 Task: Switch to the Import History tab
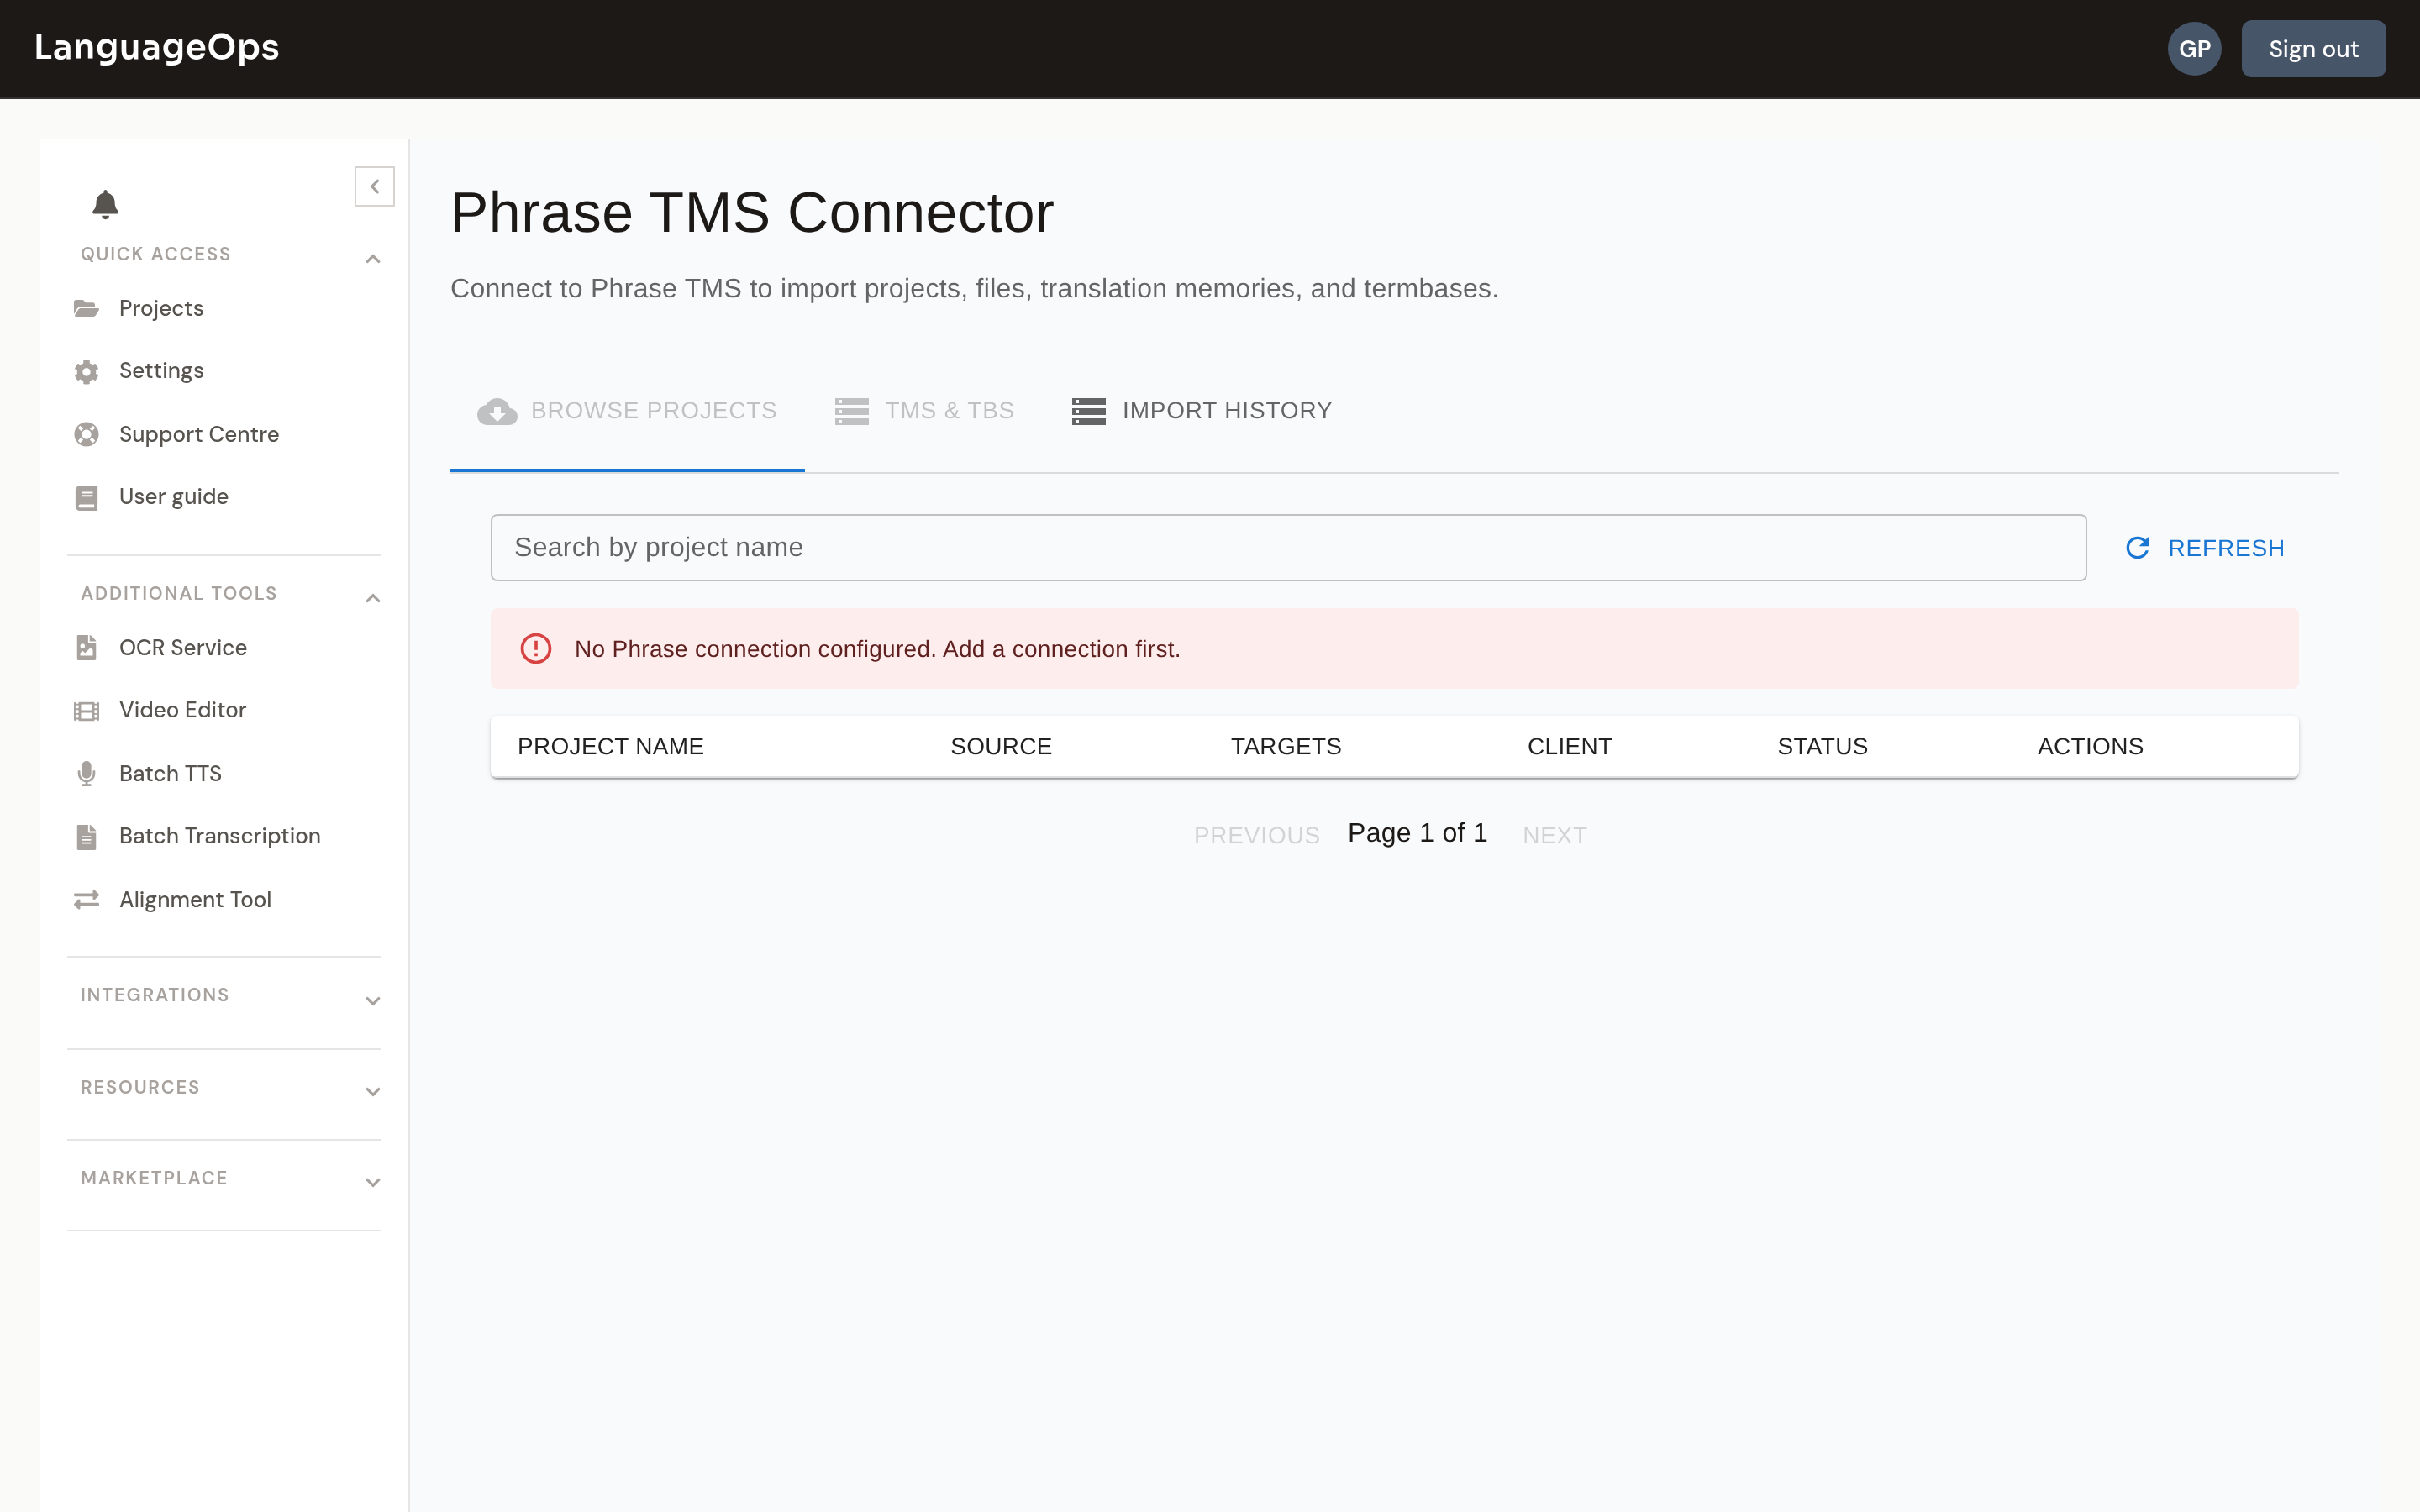point(1201,411)
